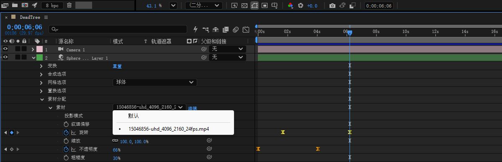This screenshot has height=162, width=502.
Task: Hide the Camera 1 layer with eye
Action: click(5, 49)
